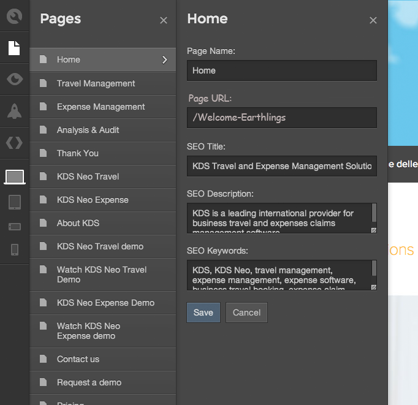Click the Save button
The width and height of the screenshot is (418, 405).
pos(203,312)
